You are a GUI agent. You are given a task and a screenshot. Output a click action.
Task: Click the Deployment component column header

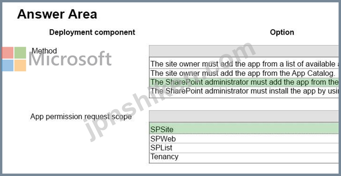click(x=92, y=32)
